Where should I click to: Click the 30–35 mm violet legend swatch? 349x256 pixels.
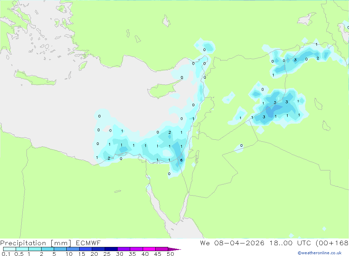(124, 249)
